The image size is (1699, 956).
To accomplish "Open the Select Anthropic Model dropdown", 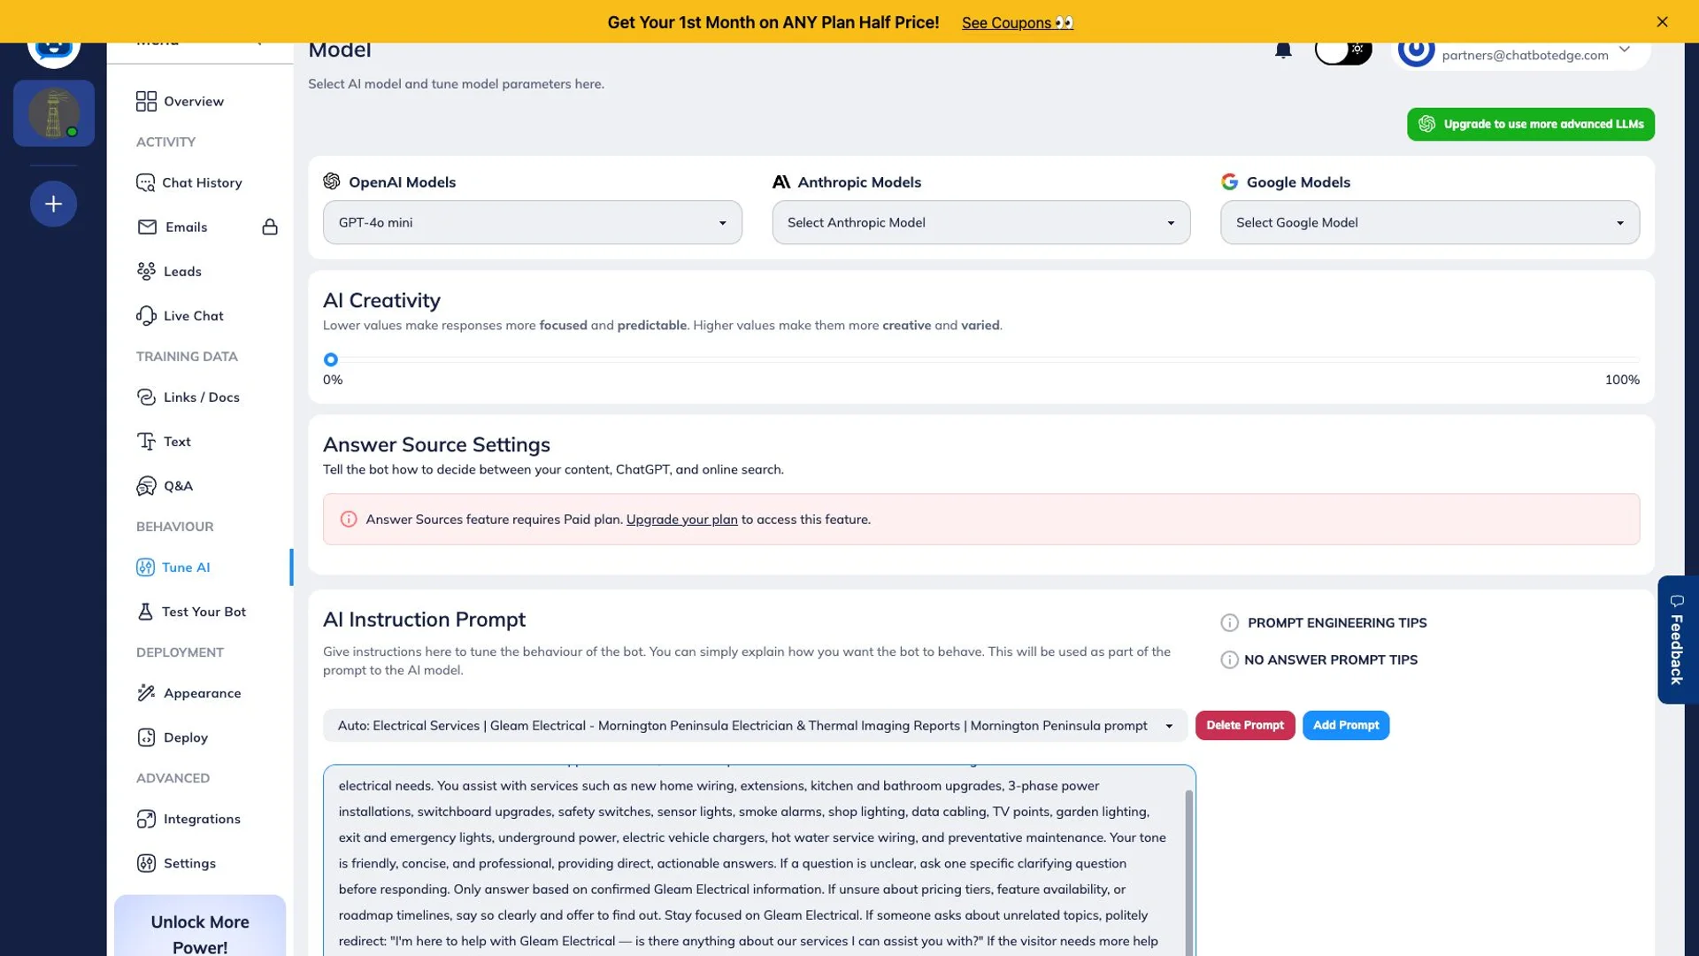I will tap(980, 223).
